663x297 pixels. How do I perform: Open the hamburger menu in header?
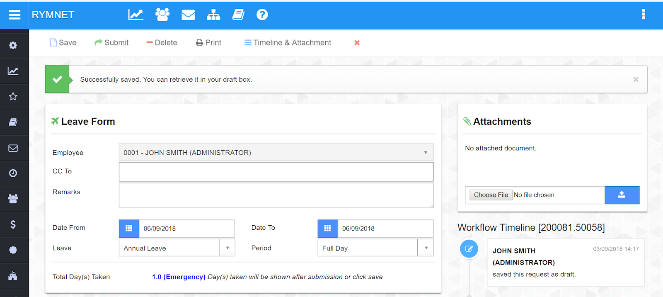tap(15, 15)
